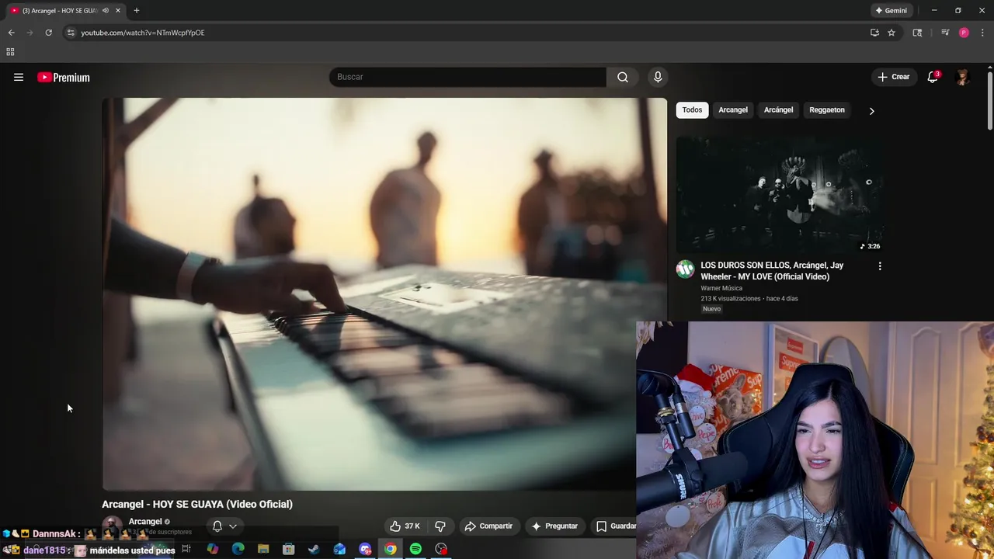Viewport: 994px width, 559px height.
Task: Open Chrome profile P avatar
Action: tap(964, 33)
